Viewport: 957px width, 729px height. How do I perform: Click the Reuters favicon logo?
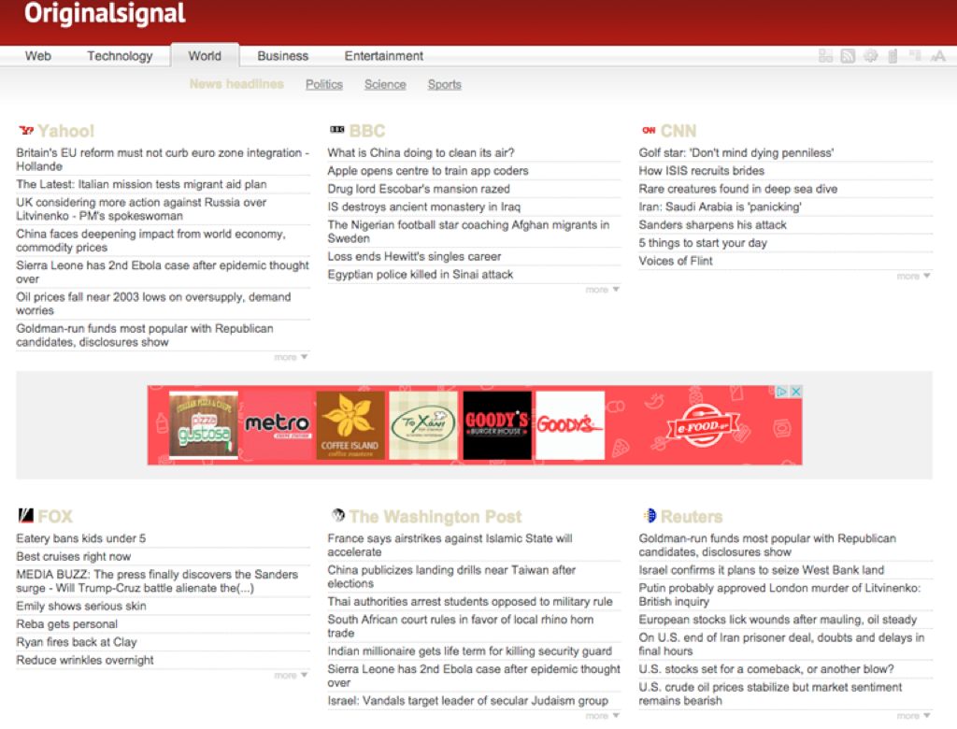tap(650, 515)
